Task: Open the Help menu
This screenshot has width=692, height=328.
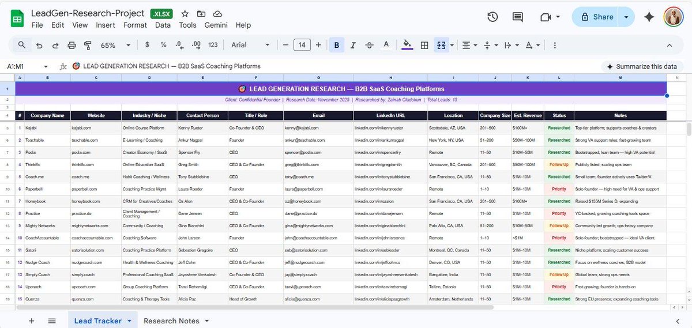Action: pyautogui.click(x=243, y=25)
